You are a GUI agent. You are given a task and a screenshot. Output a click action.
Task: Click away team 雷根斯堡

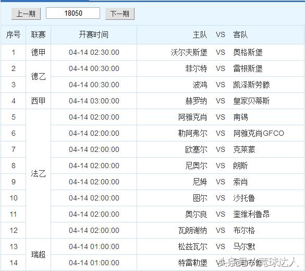(248, 68)
